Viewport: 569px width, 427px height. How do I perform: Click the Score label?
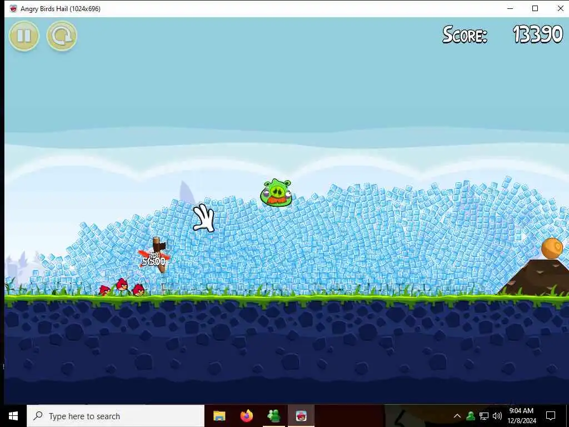pos(465,35)
